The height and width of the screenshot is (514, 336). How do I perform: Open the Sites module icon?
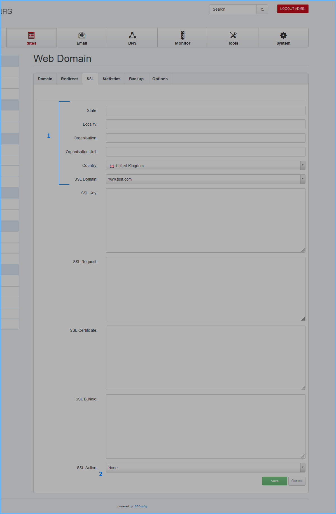31,35
